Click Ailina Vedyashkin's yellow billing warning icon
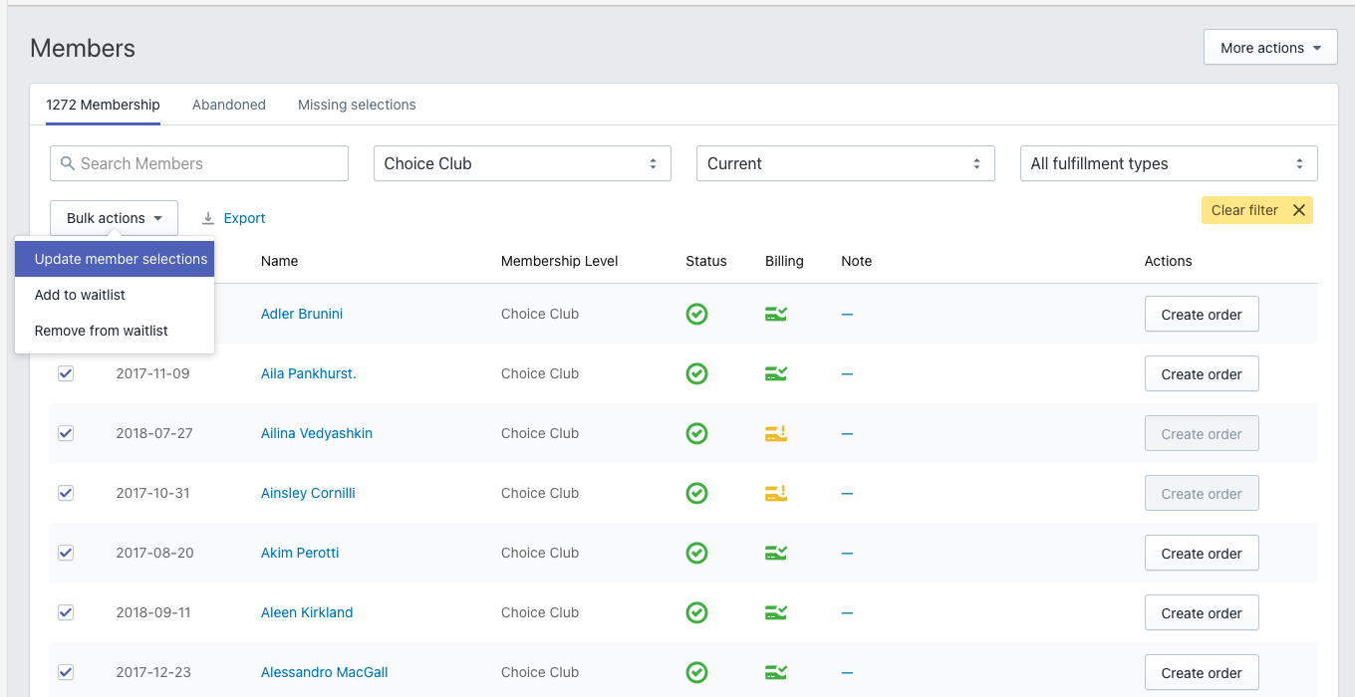This screenshot has width=1355, height=697. pos(776,433)
